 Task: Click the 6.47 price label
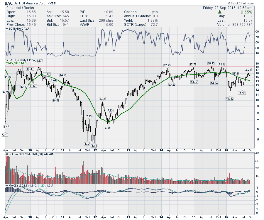click(x=108, y=128)
